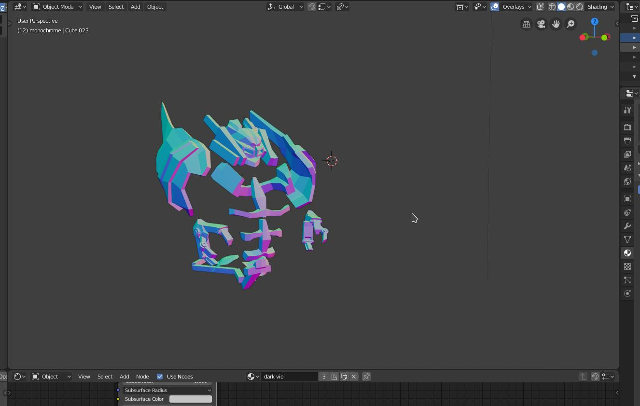Switch to LookDev material preview shading
Screen dimensions: 640x406
pos(570,7)
